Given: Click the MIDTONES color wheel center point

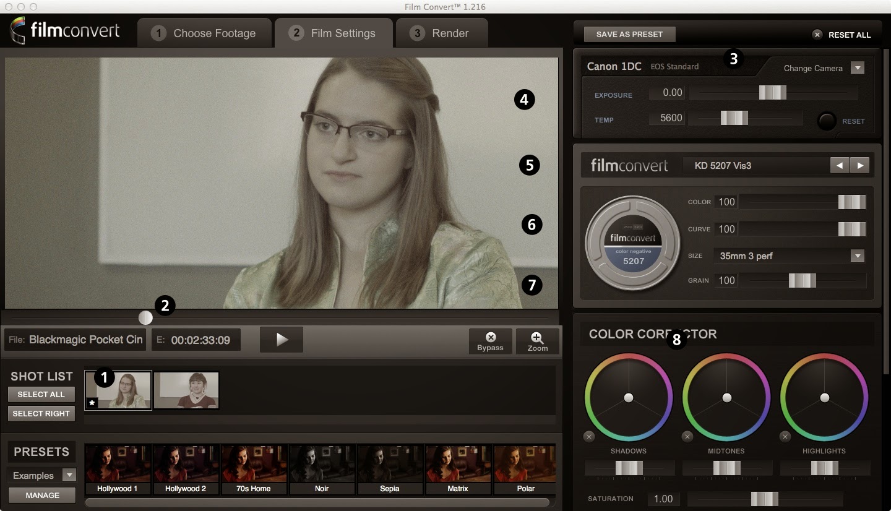Looking at the screenshot, I should coord(727,398).
